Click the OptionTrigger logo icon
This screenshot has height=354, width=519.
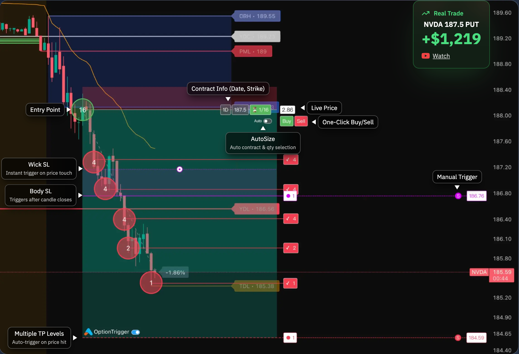click(88, 332)
